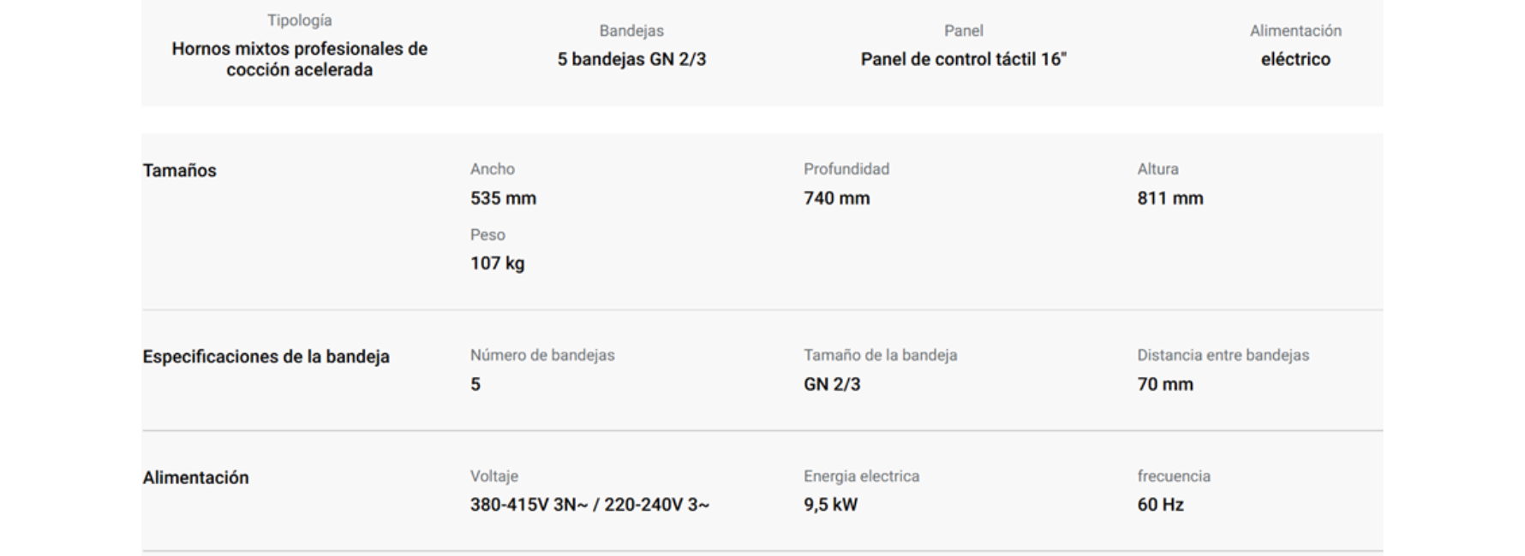Click the Tamaños section heading
1525x556 pixels.
click(x=179, y=170)
